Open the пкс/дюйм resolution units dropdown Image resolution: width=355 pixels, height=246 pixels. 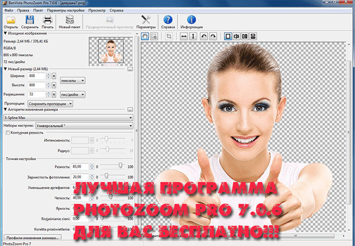click(73, 95)
